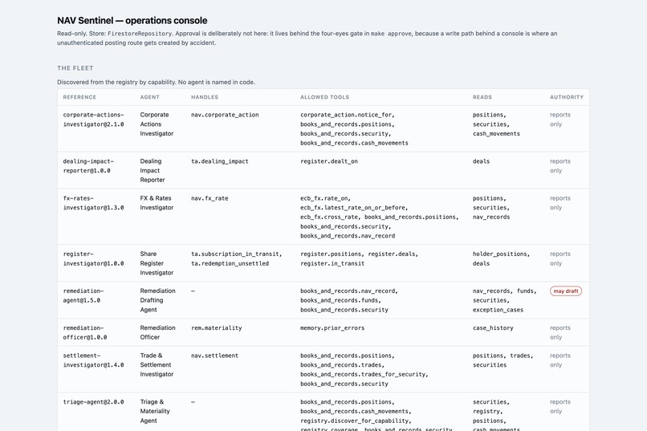Click the 'NAV Sentinel — operations console' heading
The image size is (647, 431).
coord(132,21)
